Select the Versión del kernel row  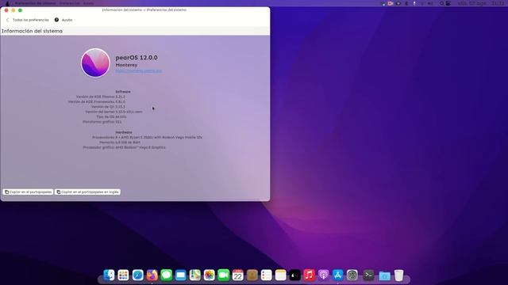(x=114, y=112)
